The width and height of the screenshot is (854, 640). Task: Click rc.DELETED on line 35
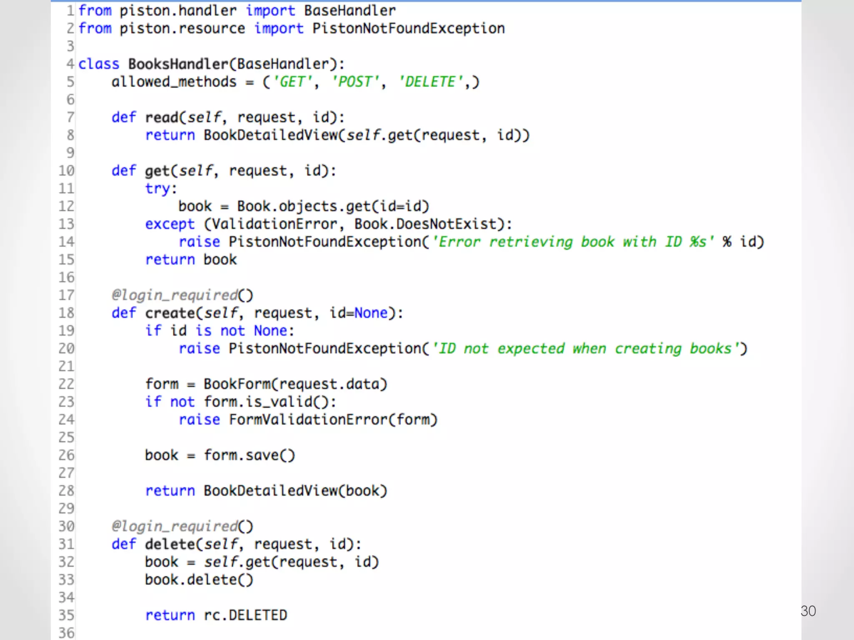245,615
